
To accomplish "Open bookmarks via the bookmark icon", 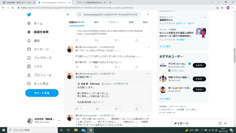I will point(29,58).
